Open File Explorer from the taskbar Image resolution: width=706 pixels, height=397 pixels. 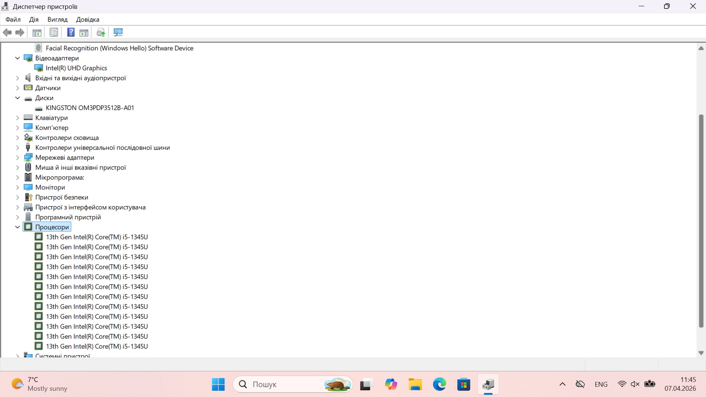415,384
